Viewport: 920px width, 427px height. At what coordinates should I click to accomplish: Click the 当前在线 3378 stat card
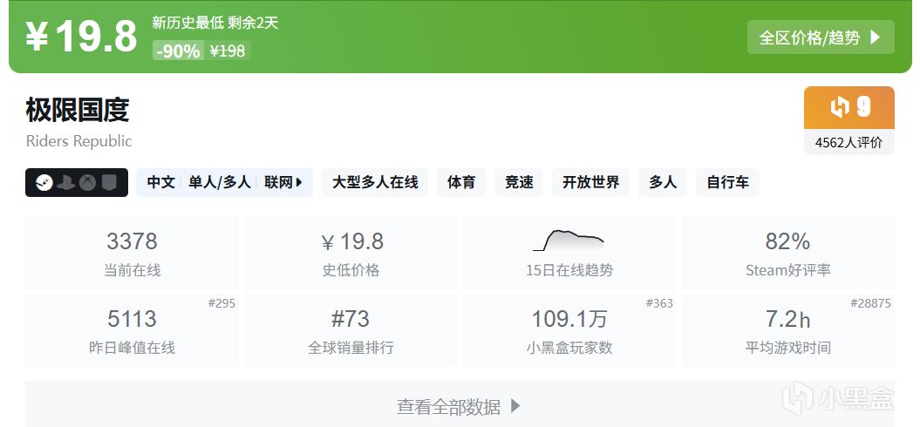coord(132,253)
